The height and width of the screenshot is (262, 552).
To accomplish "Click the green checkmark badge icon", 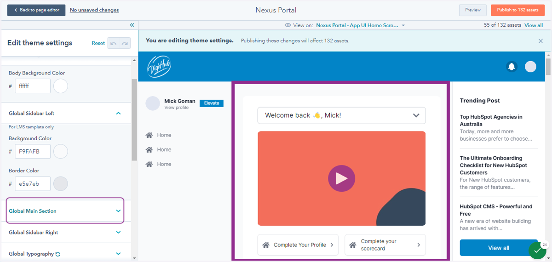I will click(537, 251).
